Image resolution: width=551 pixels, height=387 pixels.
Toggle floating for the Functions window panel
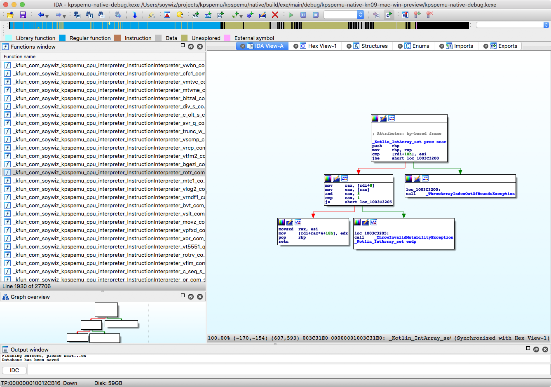pyautogui.click(x=191, y=47)
